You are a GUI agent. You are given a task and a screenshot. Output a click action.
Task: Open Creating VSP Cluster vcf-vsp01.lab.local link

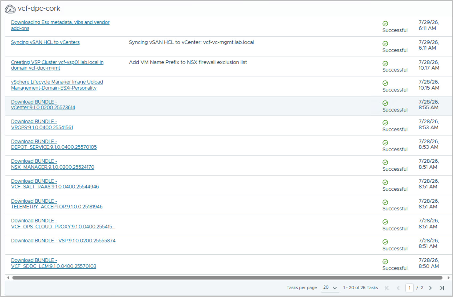pos(57,65)
